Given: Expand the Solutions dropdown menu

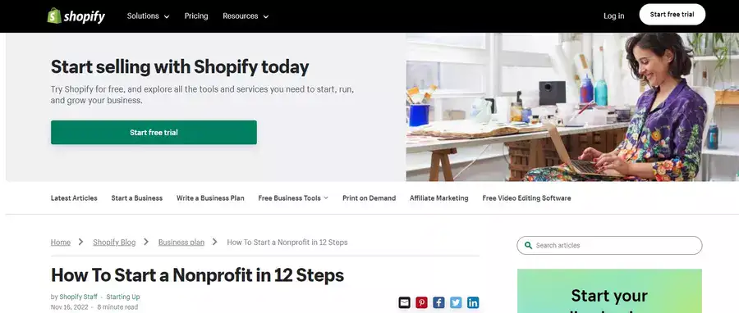Looking at the screenshot, I should pos(148,16).
